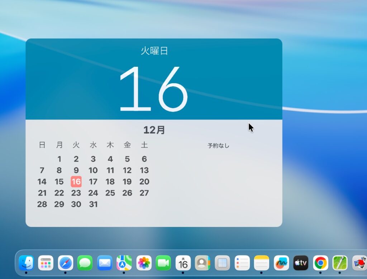Launch the Reminders app

(x=242, y=263)
